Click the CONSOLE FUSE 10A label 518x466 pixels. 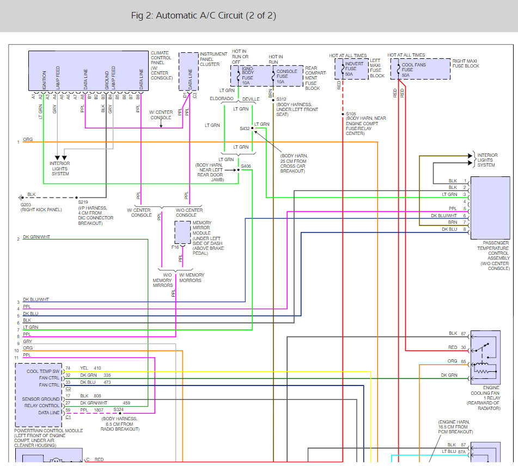tap(287, 76)
